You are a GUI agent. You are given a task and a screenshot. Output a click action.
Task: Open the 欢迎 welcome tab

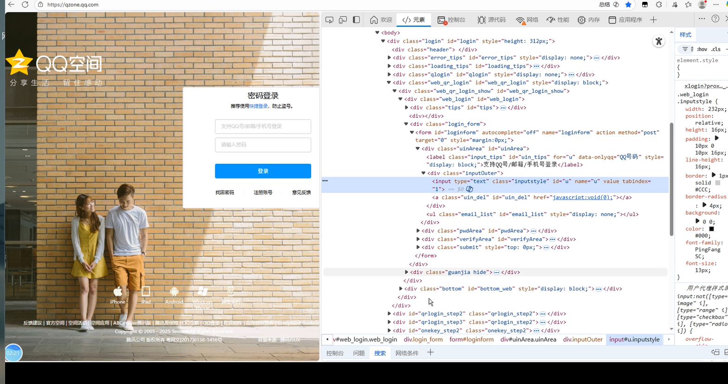point(381,20)
